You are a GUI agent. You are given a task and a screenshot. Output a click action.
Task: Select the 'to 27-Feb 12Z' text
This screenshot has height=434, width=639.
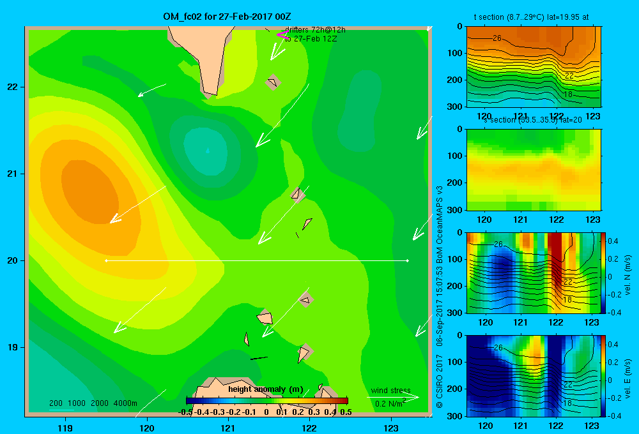[x=311, y=39]
